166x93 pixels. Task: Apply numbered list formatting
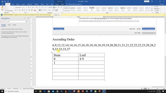tap(43, 7)
